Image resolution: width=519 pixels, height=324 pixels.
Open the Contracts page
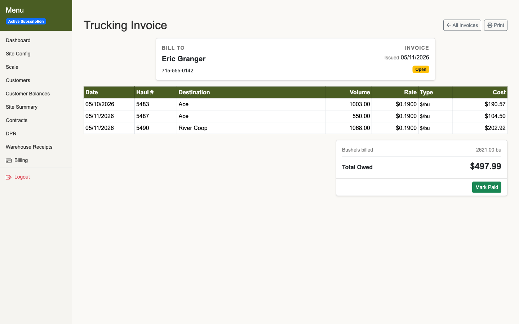click(17, 120)
